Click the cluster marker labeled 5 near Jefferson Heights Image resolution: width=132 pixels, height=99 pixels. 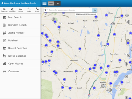(103, 86)
